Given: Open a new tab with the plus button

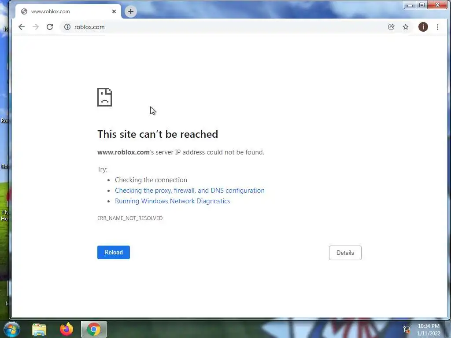Looking at the screenshot, I should pyautogui.click(x=130, y=11).
